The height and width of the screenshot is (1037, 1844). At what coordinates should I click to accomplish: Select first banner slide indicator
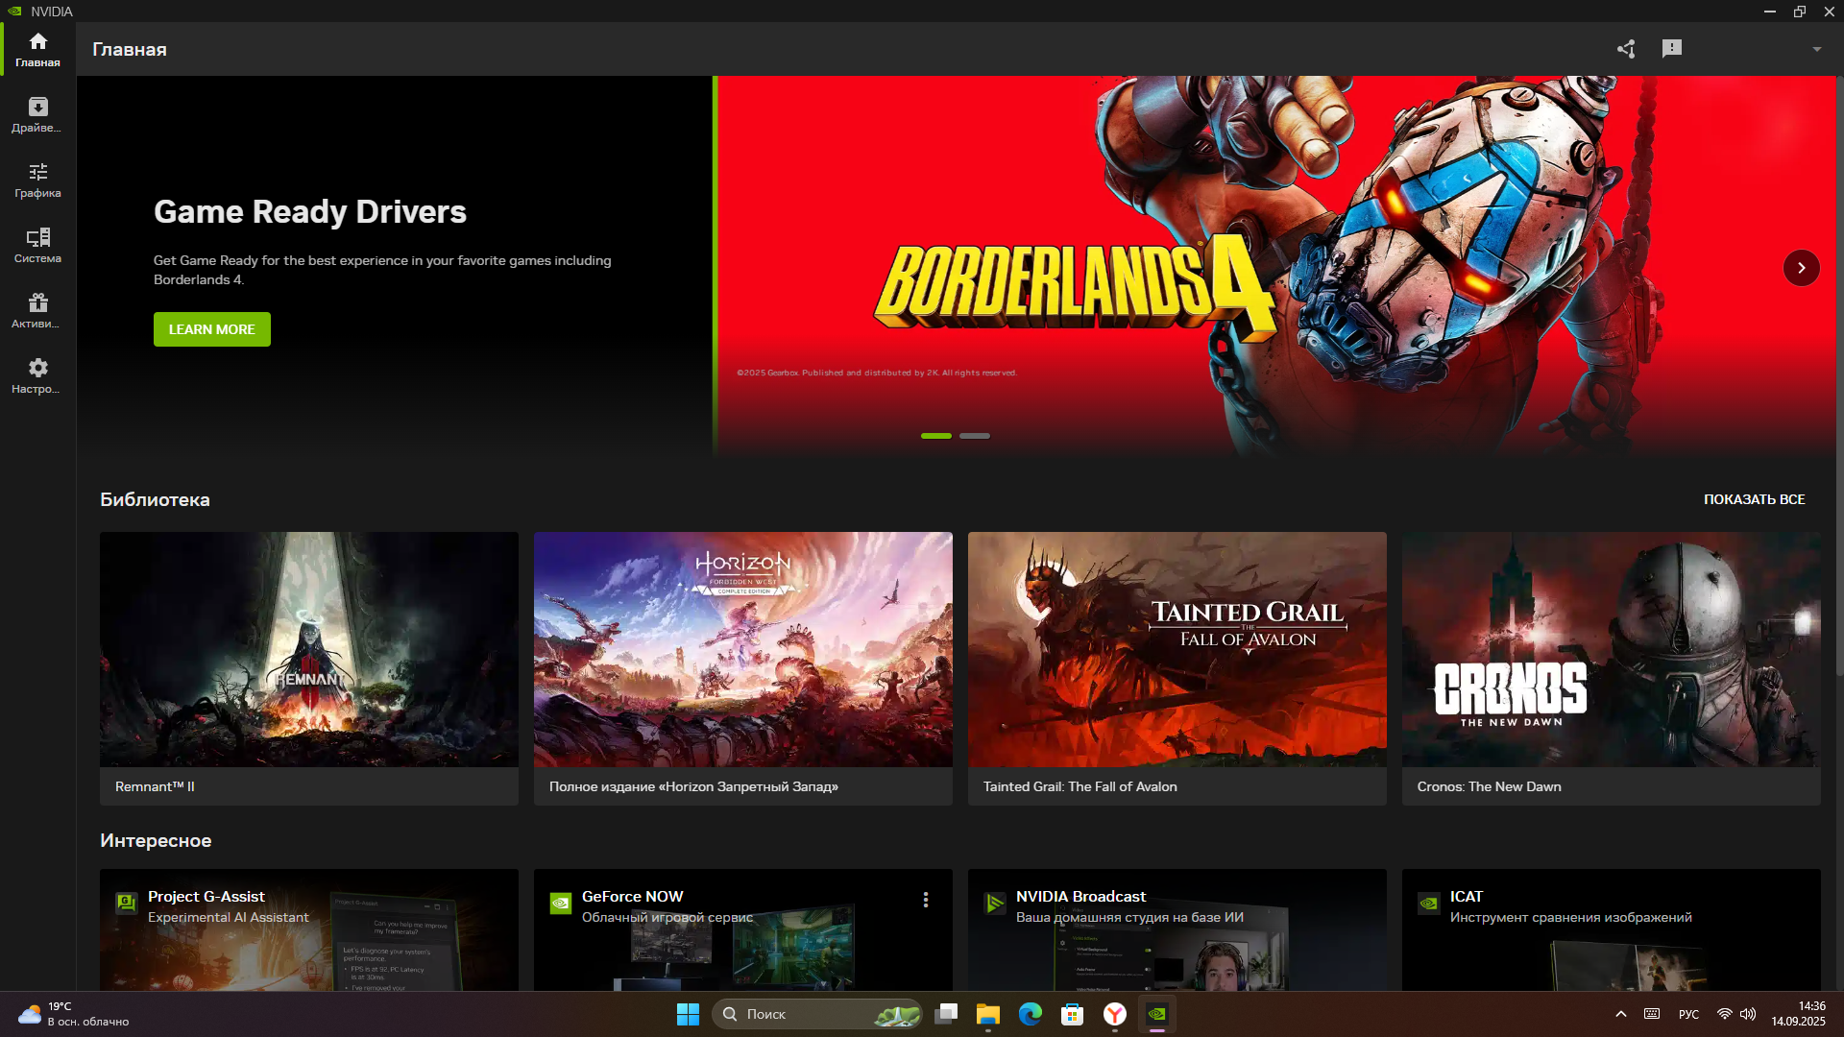(x=935, y=436)
